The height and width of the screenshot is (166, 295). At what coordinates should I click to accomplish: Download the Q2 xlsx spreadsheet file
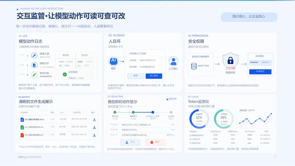(94, 127)
